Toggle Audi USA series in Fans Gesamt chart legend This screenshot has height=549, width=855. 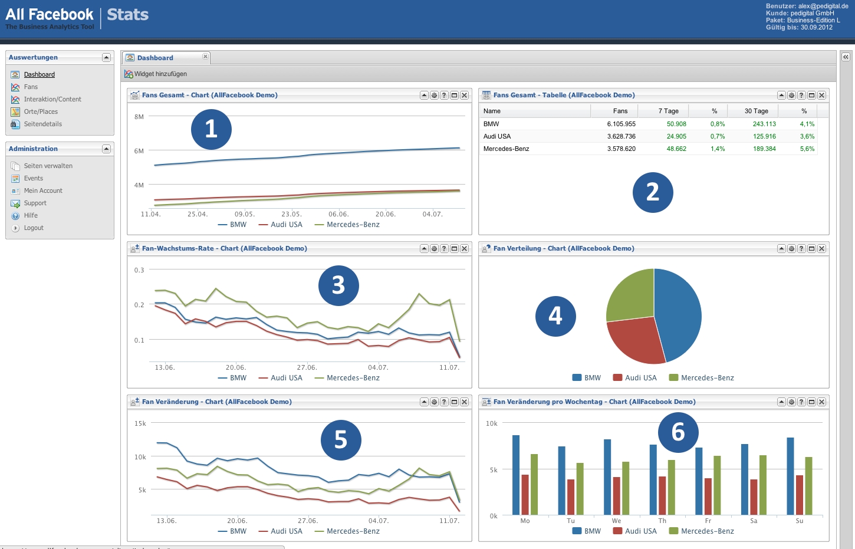[x=280, y=225]
